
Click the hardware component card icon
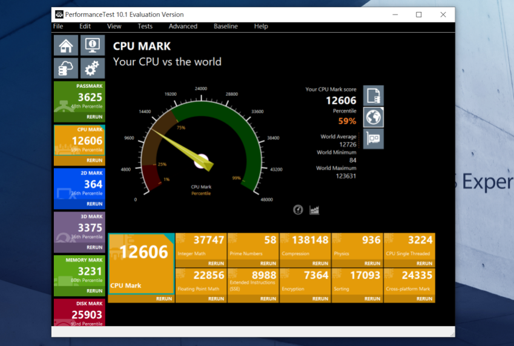(x=374, y=139)
